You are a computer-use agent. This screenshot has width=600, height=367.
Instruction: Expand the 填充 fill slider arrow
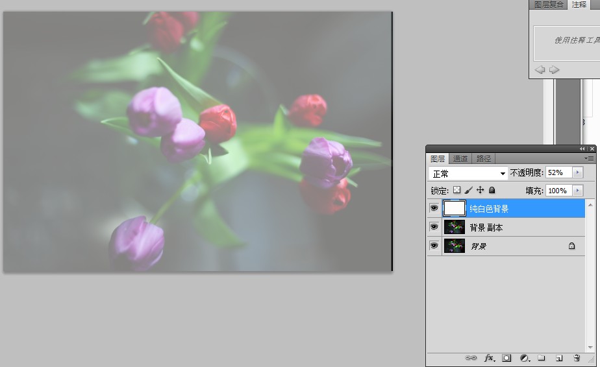pos(577,190)
